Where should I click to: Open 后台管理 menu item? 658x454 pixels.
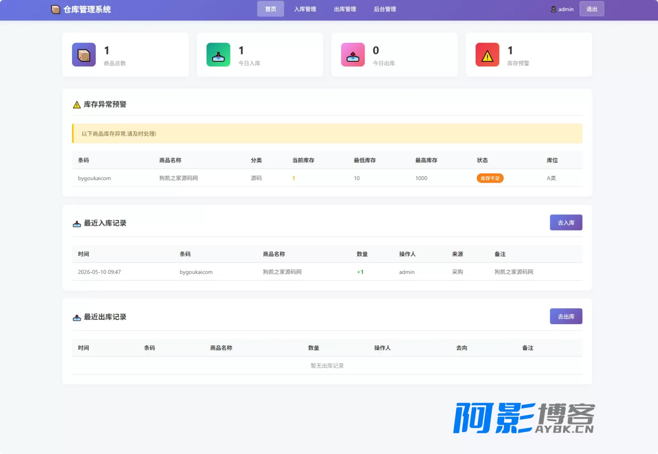point(385,9)
